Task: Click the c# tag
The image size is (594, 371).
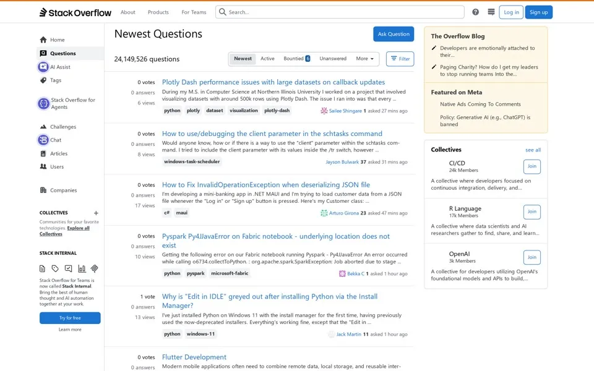Action: (166, 213)
